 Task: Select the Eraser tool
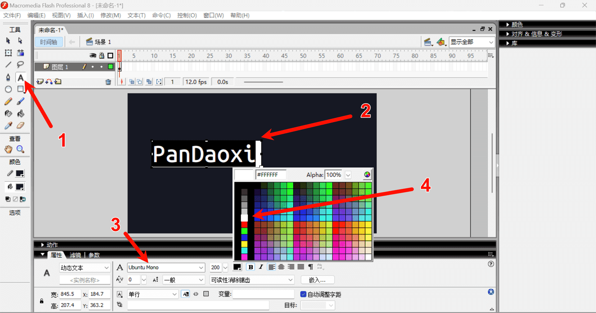20,126
